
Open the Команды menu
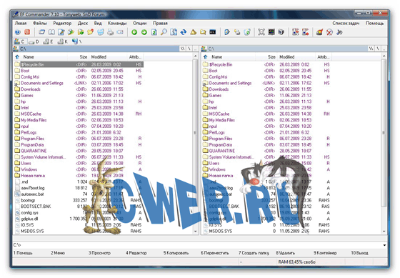tap(117, 24)
